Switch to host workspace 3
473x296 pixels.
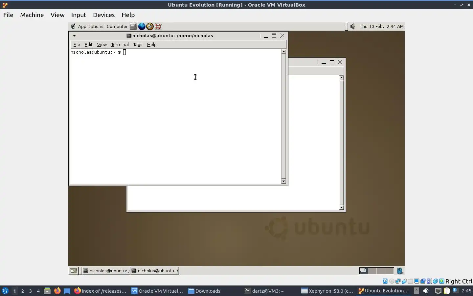tap(30, 291)
